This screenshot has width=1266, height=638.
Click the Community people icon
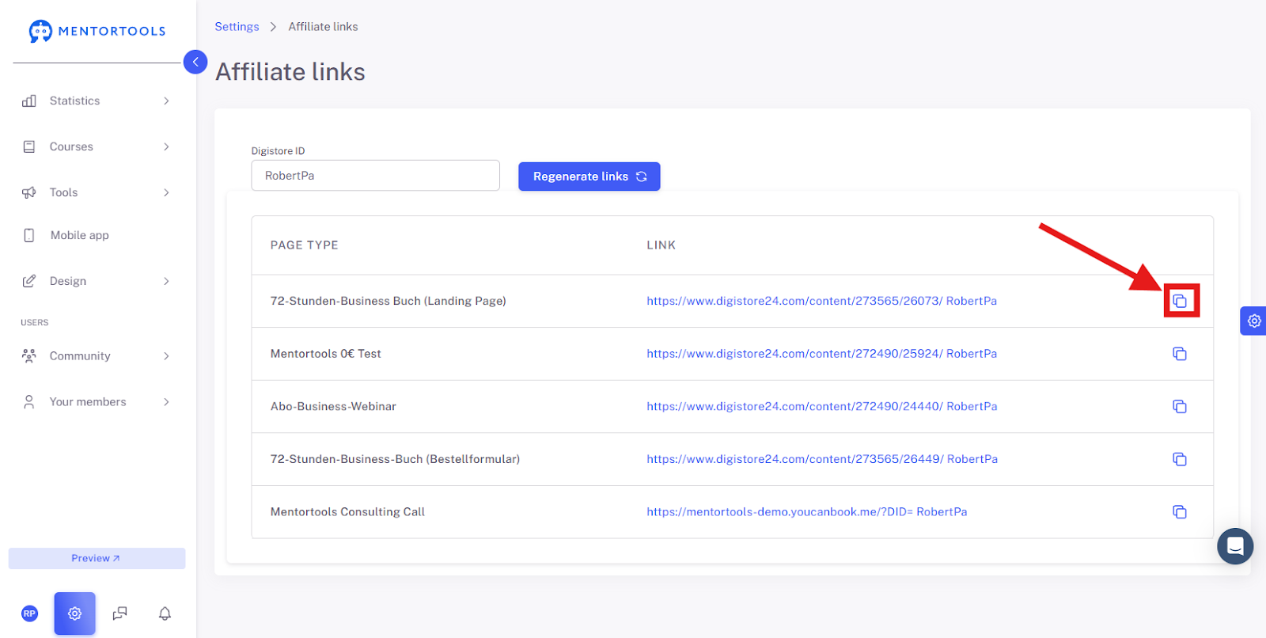coord(29,355)
